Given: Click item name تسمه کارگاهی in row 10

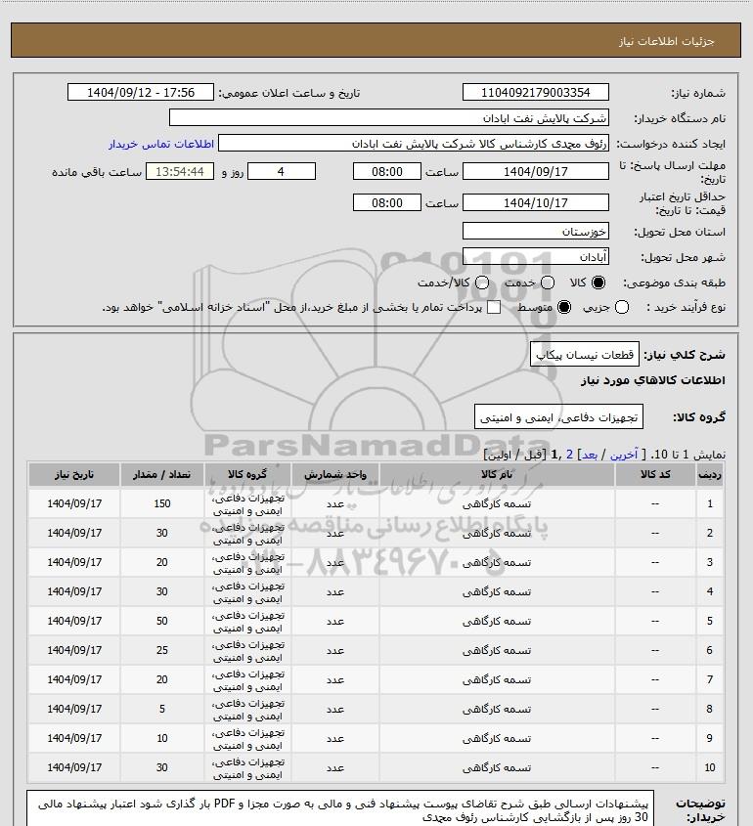Looking at the screenshot, I should point(497,768).
